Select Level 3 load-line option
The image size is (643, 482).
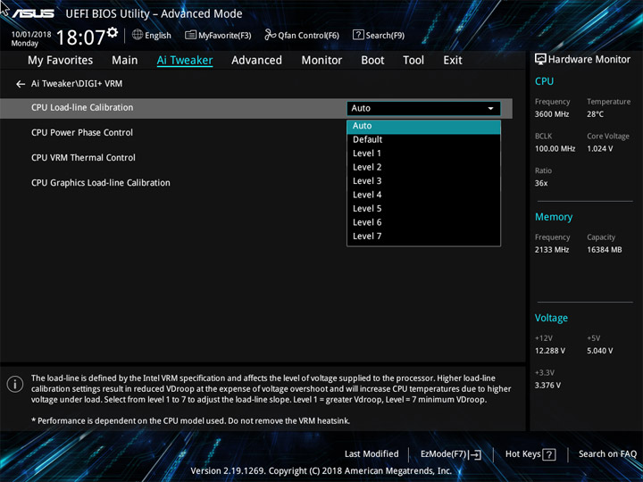point(423,181)
